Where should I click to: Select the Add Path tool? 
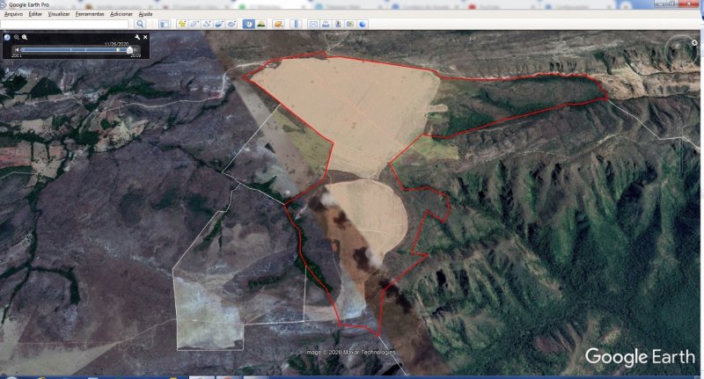click(206, 24)
